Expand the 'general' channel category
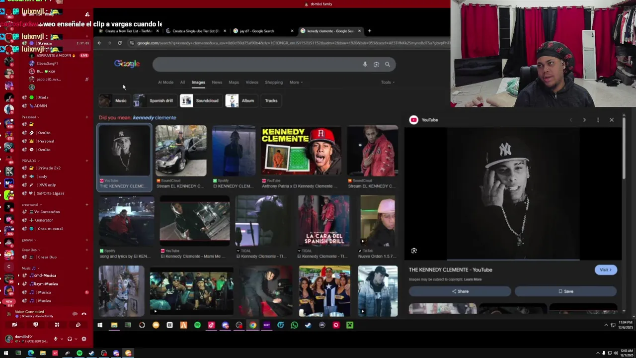636x358 pixels. coord(28,240)
